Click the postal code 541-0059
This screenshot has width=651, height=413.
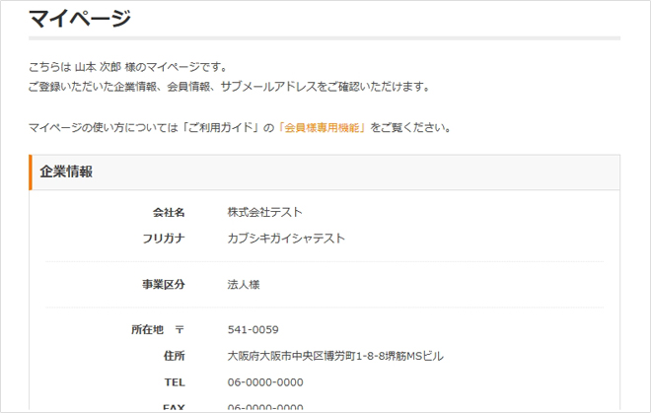point(253,330)
